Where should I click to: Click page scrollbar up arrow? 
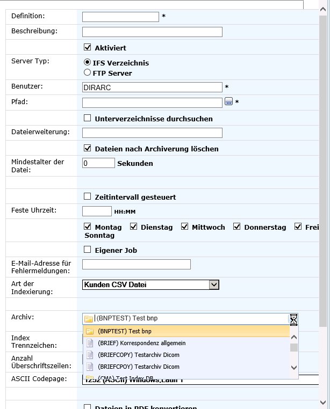323,9
